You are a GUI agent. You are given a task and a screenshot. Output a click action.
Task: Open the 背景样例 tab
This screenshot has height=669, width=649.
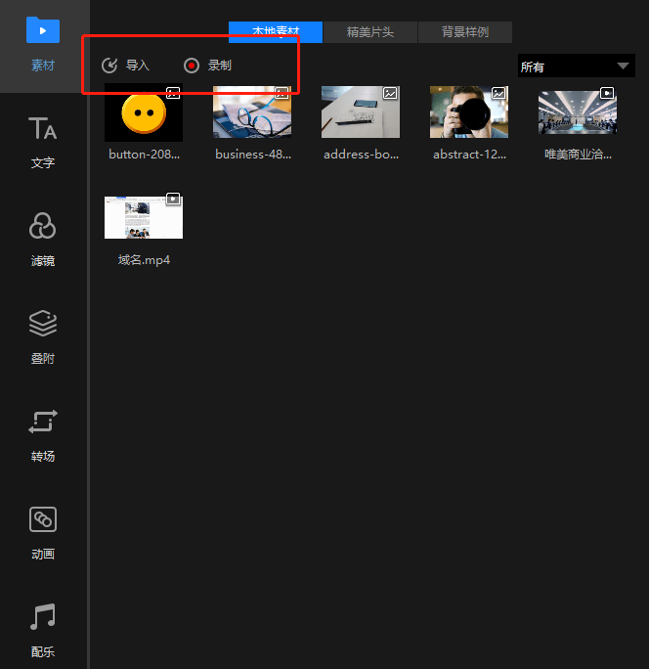464,32
